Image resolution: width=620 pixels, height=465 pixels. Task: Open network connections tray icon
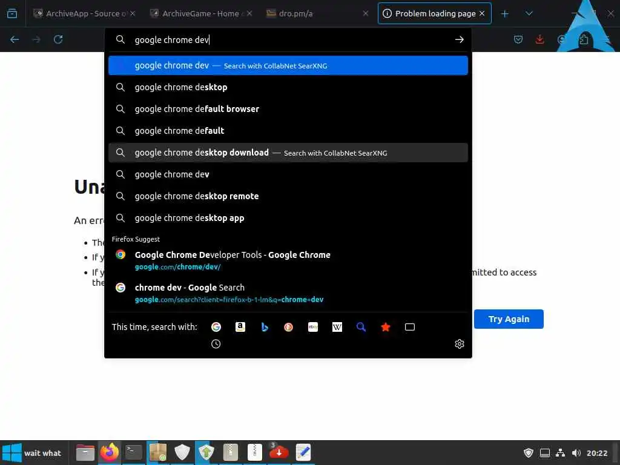[560, 453]
